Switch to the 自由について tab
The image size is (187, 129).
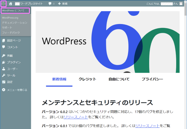point(119,79)
